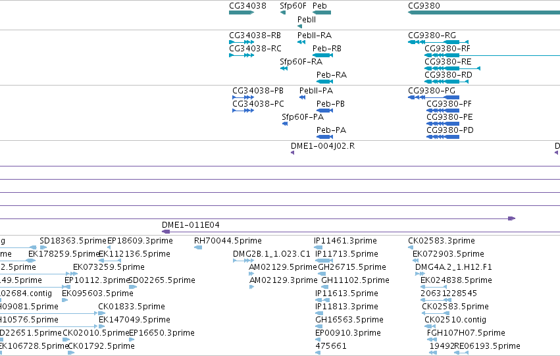Click EST GH16563.5prime
Image resolution: width=560 pixels, height=356 pixels.
click(319, 327)
